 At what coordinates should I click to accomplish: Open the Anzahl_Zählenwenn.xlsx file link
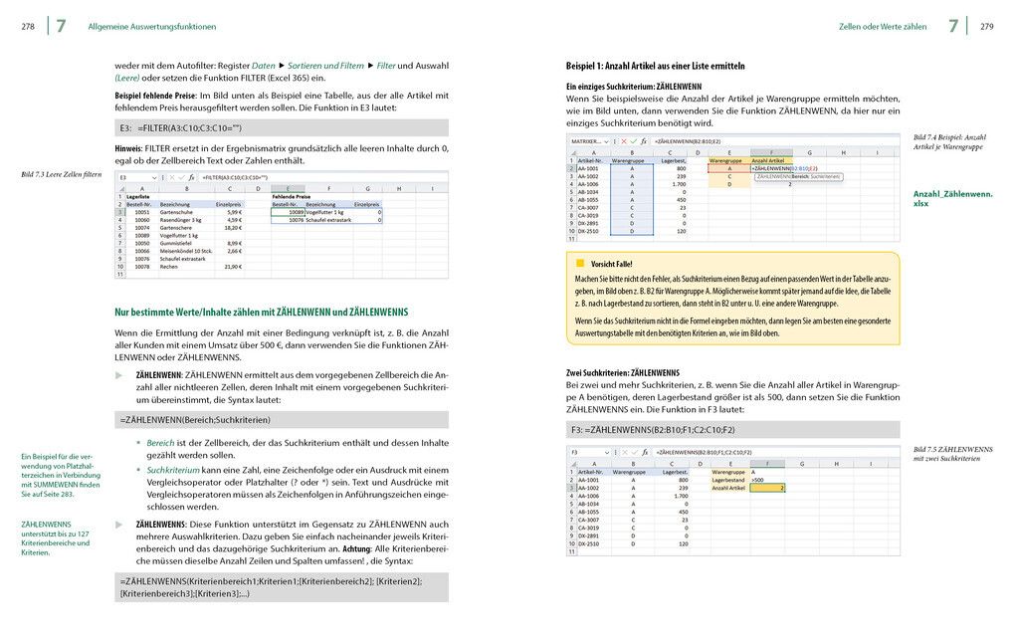[952, 198]
